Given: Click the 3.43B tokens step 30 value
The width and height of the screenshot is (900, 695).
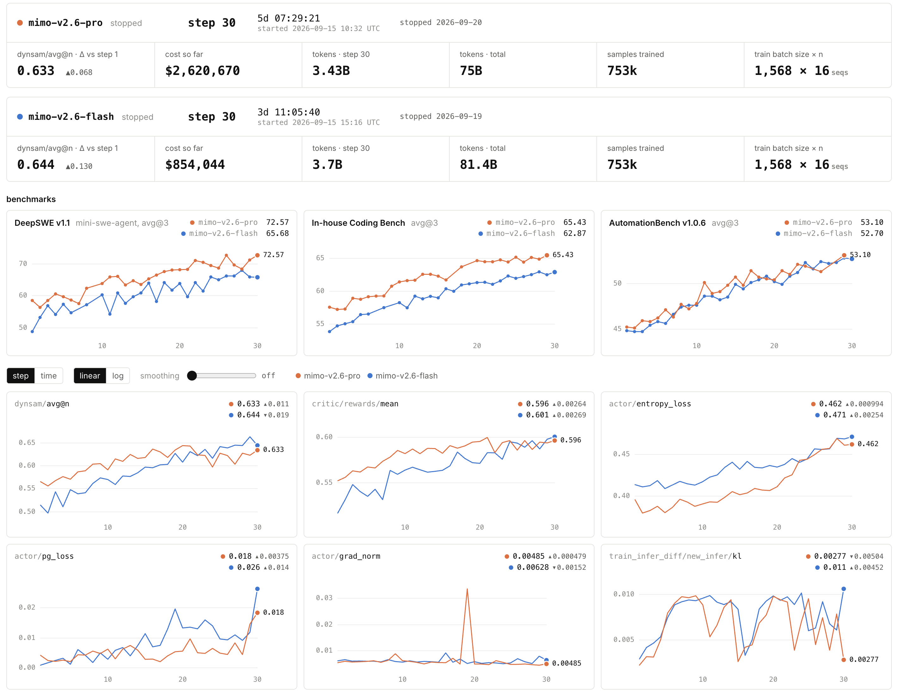Looking at the screenshot, I should point(331,71).
